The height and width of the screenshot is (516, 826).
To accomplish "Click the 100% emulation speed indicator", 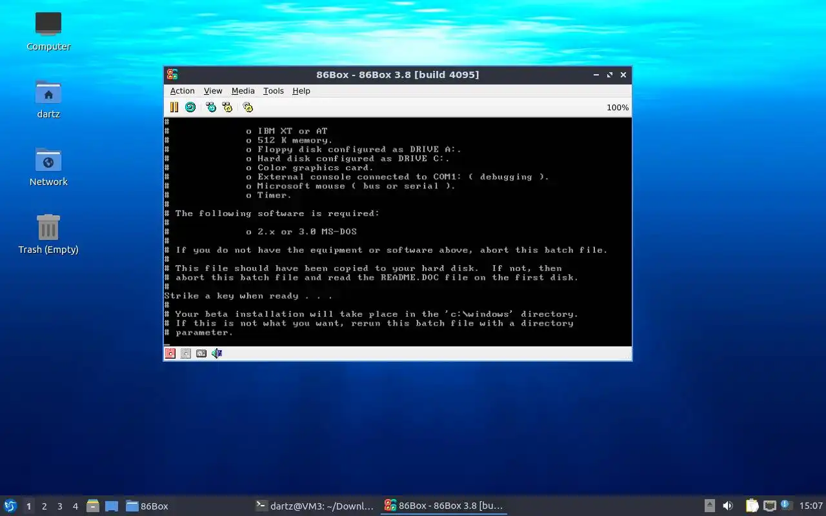I will [618, 108].
